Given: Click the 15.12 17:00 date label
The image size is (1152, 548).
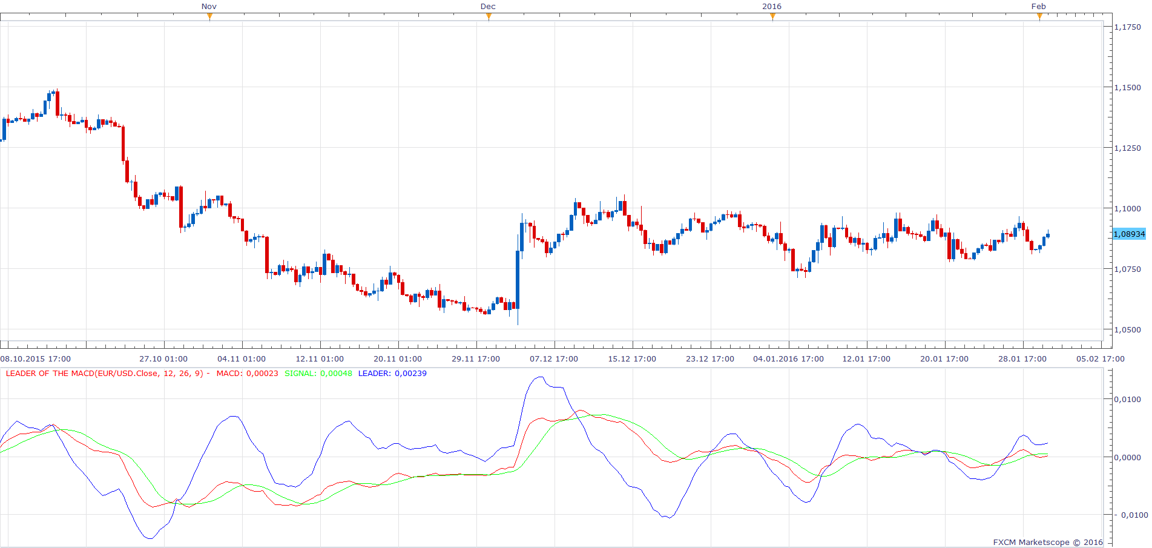Looking at the screenshot, I should (632, 358).
